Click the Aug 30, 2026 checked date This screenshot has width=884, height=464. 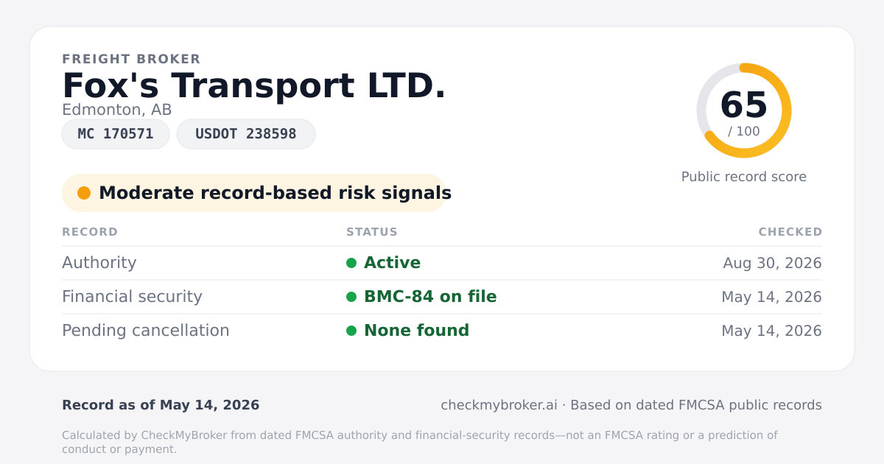pyautogui.click(x=772, y=263)
